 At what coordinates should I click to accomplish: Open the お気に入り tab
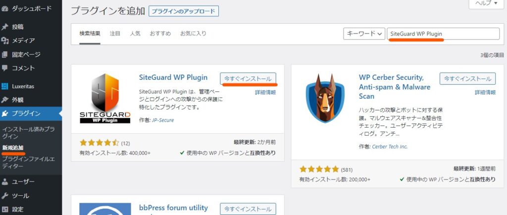[193, 33]
